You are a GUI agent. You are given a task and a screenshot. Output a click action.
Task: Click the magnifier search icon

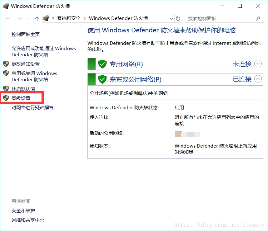point(258,18)
